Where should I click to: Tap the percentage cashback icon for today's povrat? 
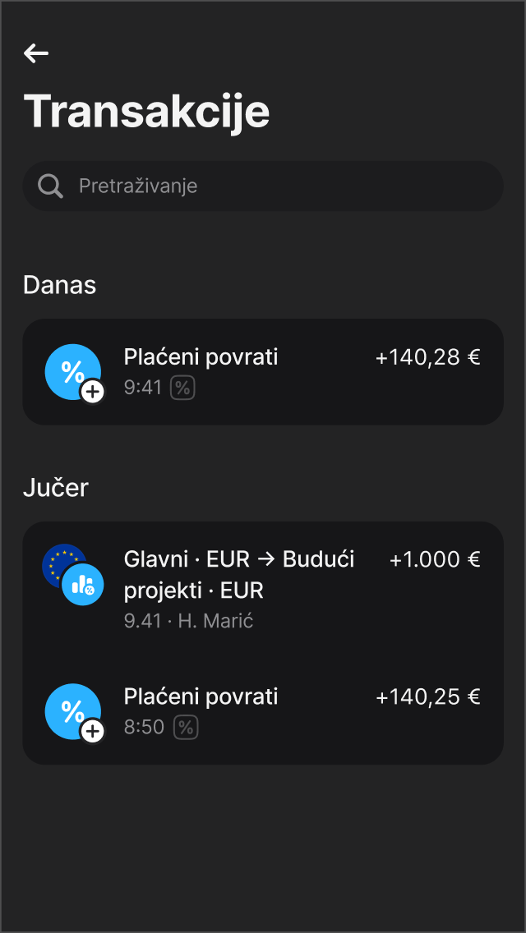point(73,371)
